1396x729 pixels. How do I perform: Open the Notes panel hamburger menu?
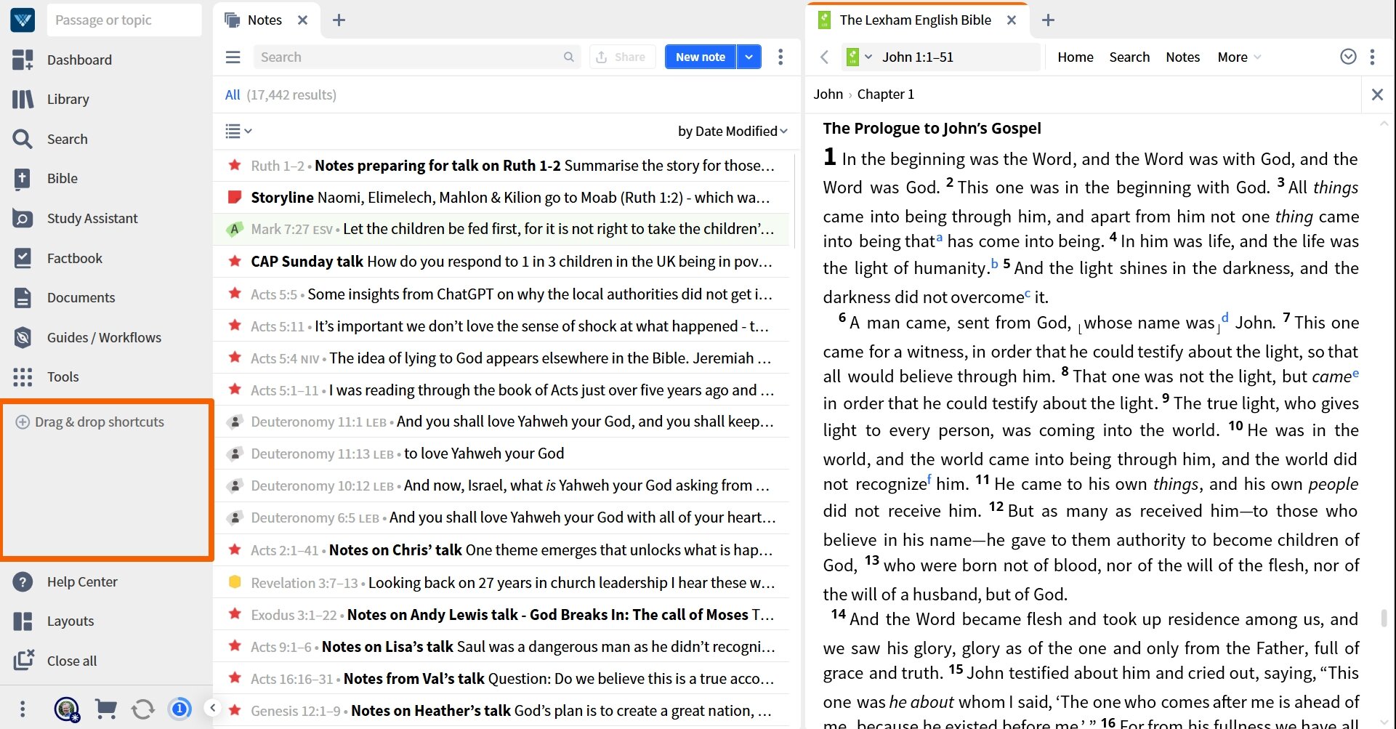[233, 57]
